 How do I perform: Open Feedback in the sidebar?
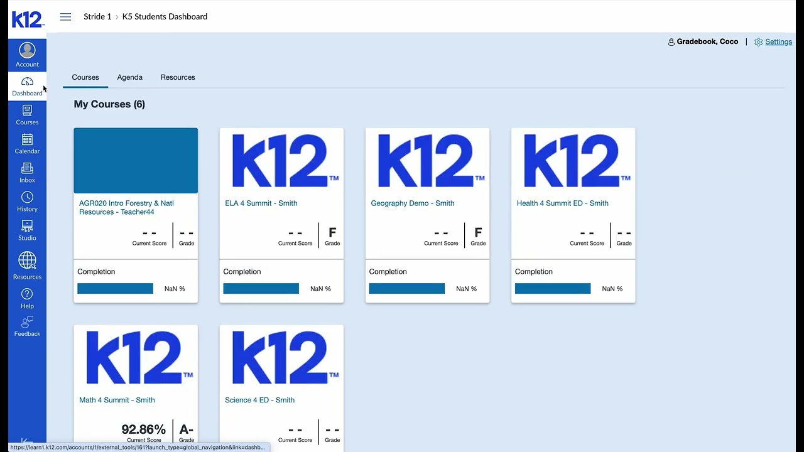click(x=27, y=327)
